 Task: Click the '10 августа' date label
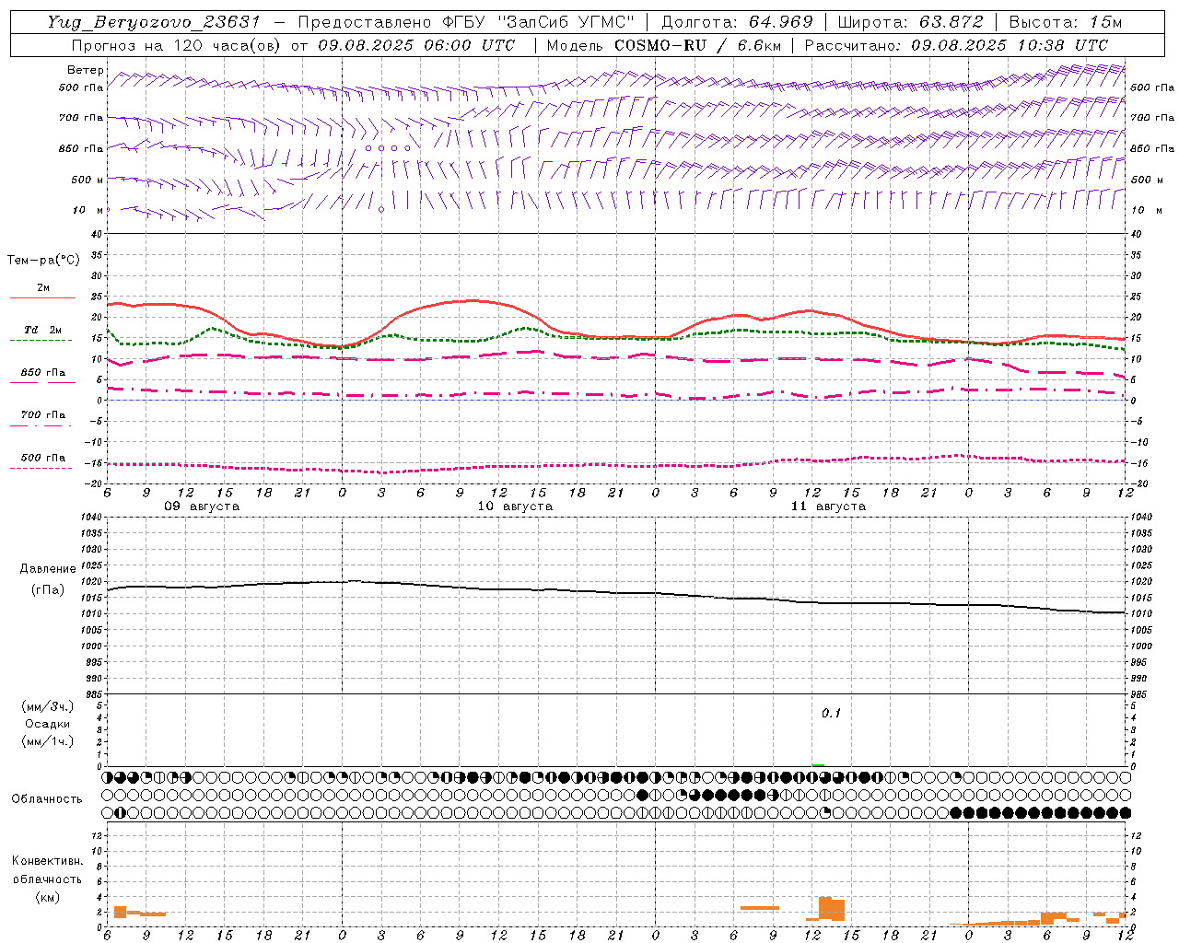tap(515, 506)
